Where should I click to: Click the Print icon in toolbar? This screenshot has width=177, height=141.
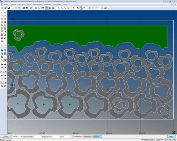pyautogui.click(x=24, y=8)
